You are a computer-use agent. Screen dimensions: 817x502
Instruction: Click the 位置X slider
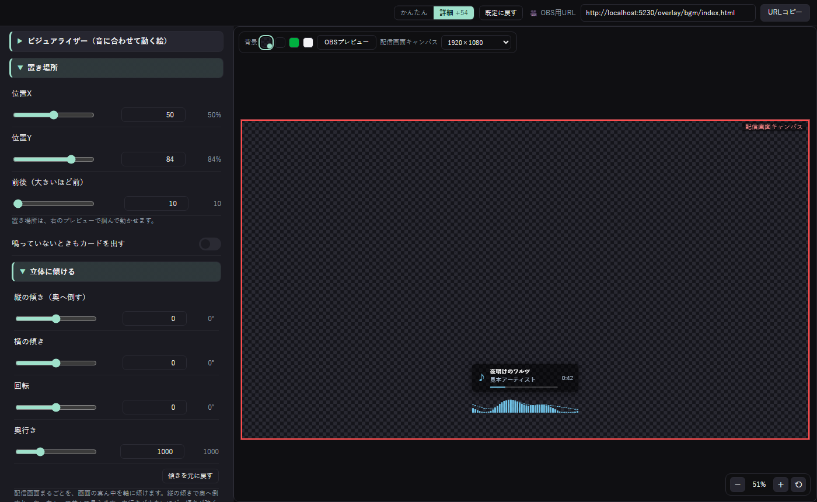(x=54, y=115)
